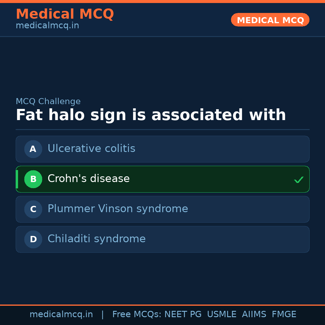Image resolution: width=325 pixels, height=325 pixels.
Task: Click the letter A option circle
Action: click(33, 149)
